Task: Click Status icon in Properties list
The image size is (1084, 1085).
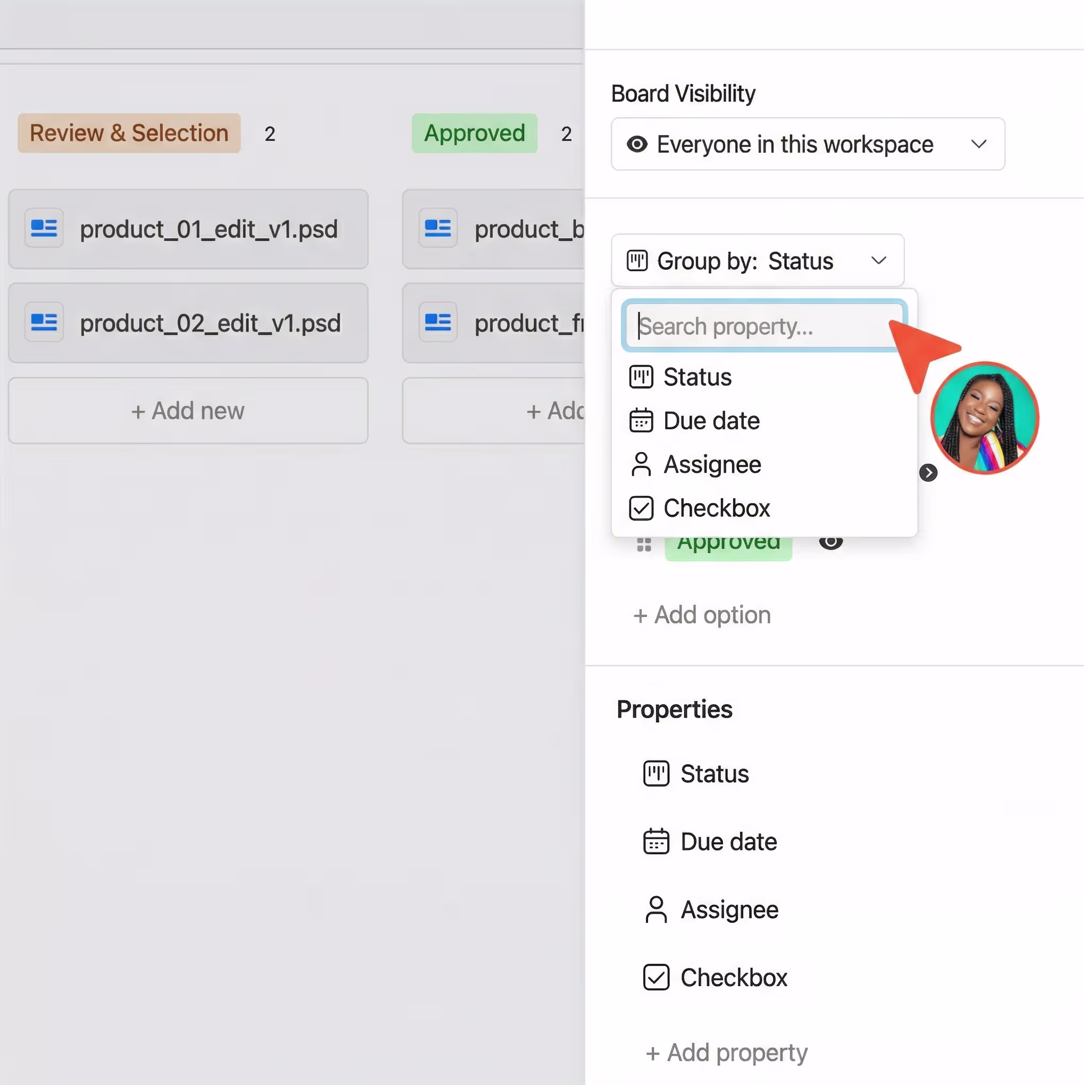Action: (x=656, y=773)
